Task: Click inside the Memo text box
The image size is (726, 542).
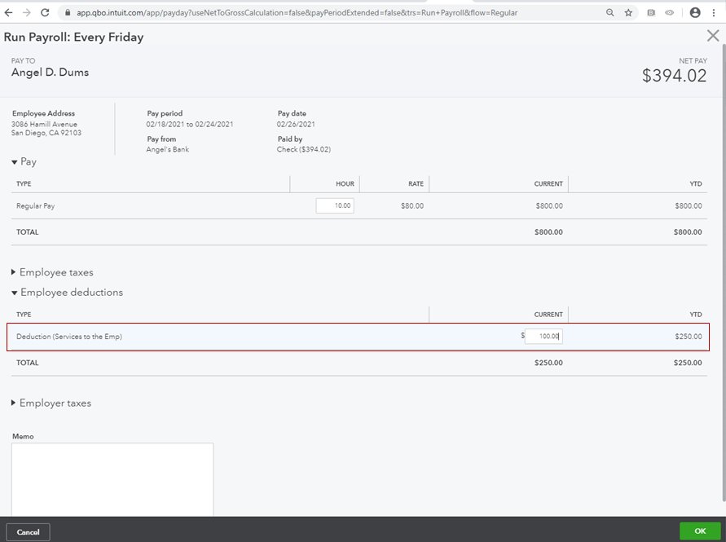Action: 112,479
